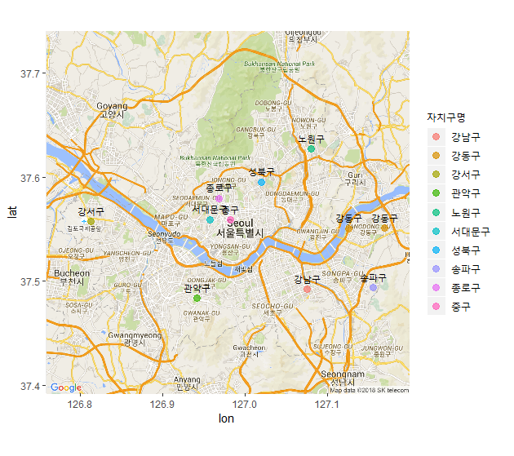Click the 37.7 latitude tick label
Screen dimensions: 514x456
[x=30, y=73]
